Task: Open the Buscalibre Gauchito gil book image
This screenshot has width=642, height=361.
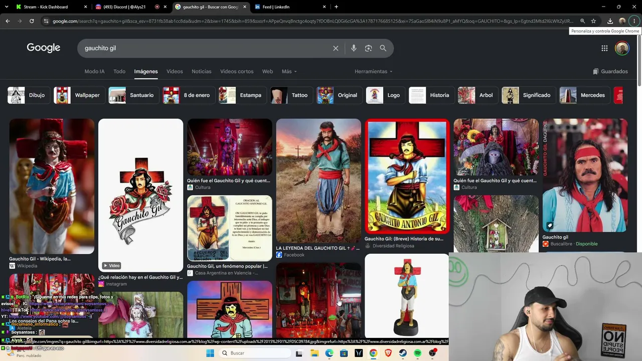Action: (x=585, y=175)
